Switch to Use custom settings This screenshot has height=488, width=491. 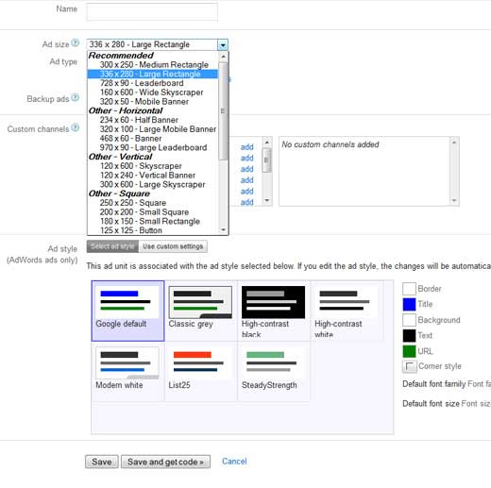pos(173,246)
